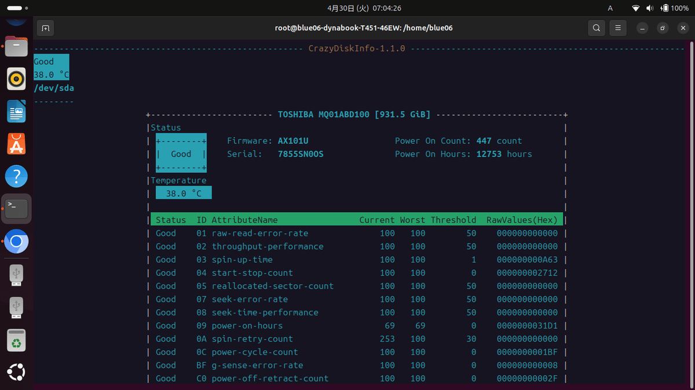Image resolution: width=695 pixels, height=390 pixels.
Task: Open the blue documents app in the dock
Action: click(16, 111)
